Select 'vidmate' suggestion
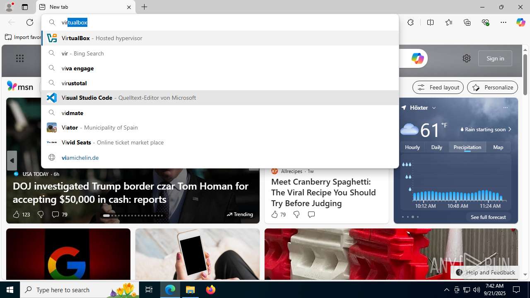The image size is (530, 298). 220,113
